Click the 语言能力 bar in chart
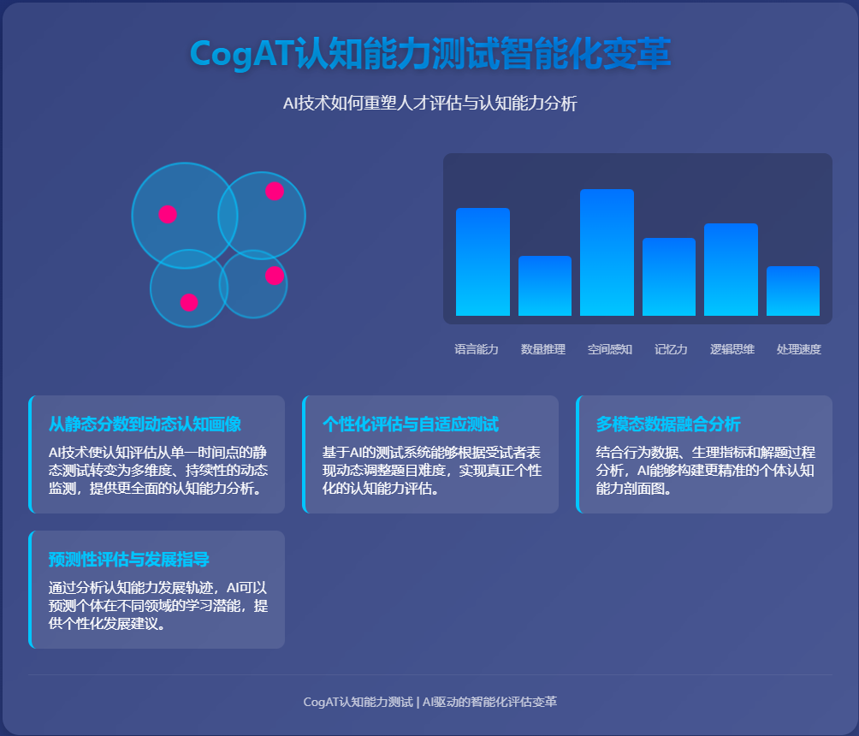 coord(483,261)
